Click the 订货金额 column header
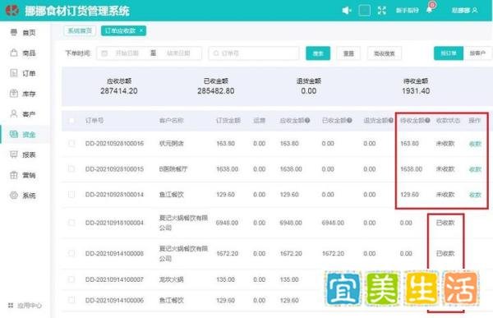Image resolution: width=493 pixels, height=318 pixels. 228,120
